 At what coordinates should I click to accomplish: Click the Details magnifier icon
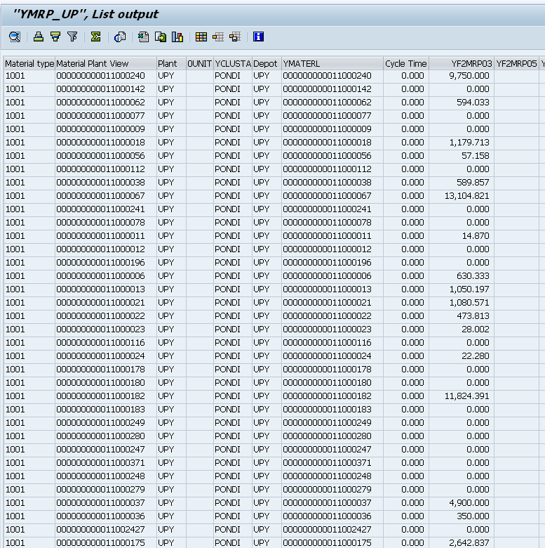15,37
